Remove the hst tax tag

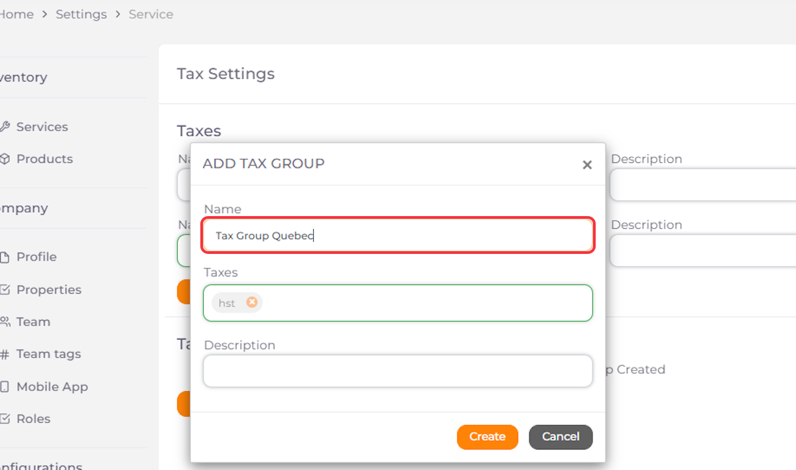click(x=252, y=302)
